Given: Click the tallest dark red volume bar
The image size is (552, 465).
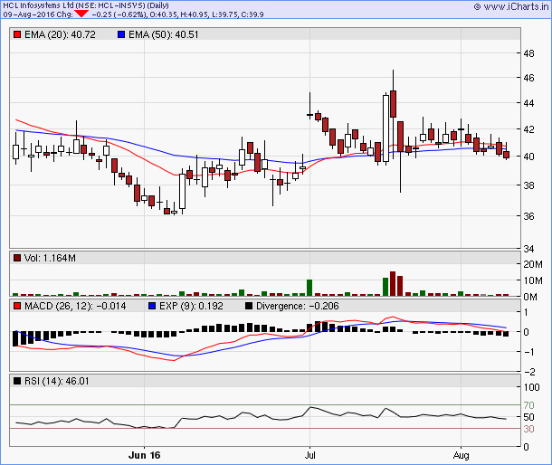Looking at the screenshot, I should click(x=393, y=283).
